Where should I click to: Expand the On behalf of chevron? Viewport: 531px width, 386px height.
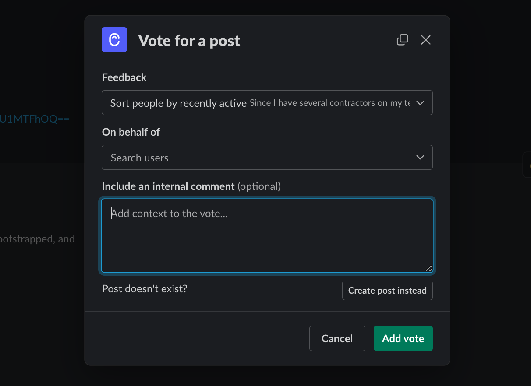(x=420, y=158)
